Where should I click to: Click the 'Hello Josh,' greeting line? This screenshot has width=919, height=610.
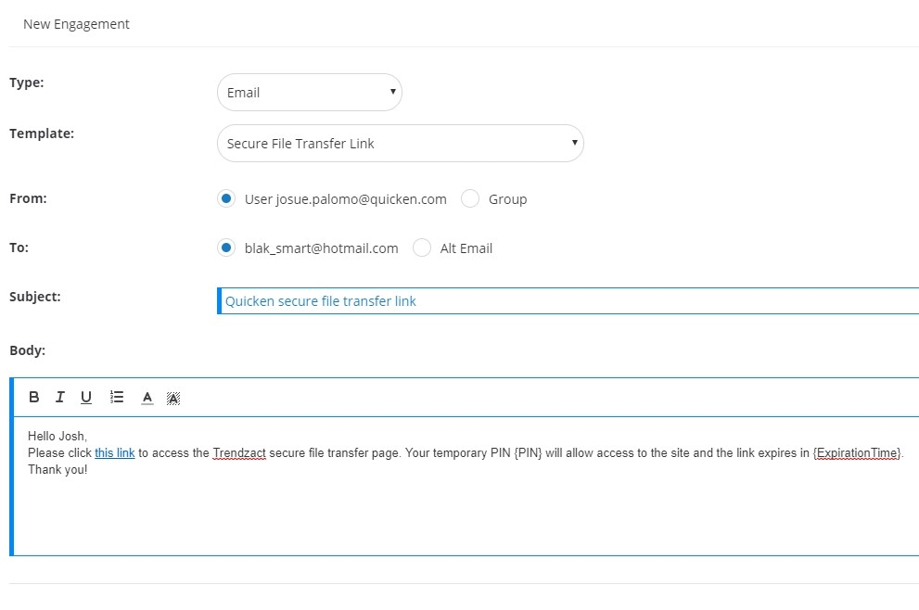[57, 436]
